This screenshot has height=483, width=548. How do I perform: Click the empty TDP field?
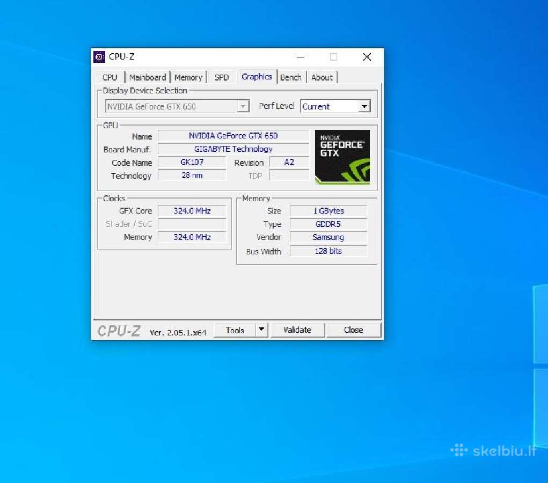click(x=289, y=175)
